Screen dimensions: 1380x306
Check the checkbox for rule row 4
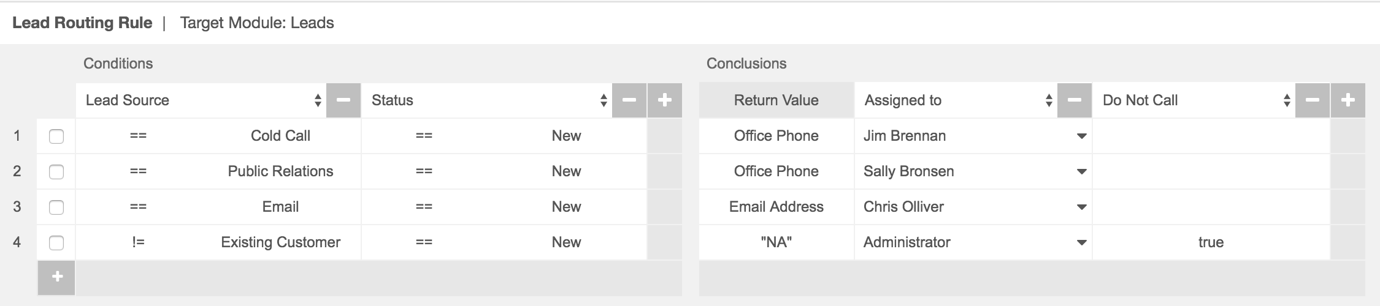[x=56, y=243]
